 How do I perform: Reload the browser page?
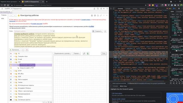click(x=5, y=5)
